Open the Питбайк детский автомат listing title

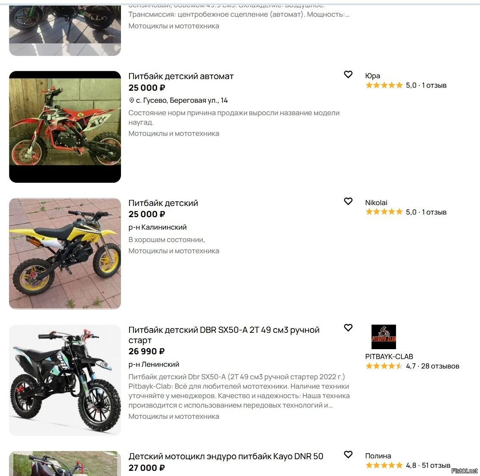(181, 76)
